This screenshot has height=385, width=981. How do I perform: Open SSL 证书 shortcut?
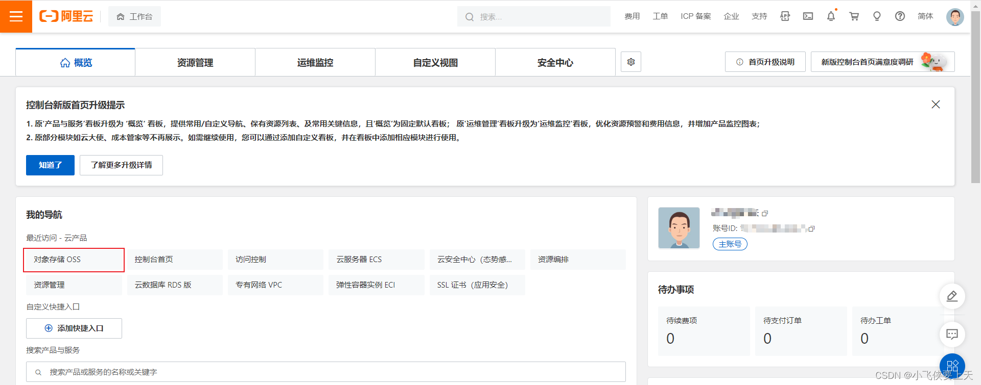point(477,285)
